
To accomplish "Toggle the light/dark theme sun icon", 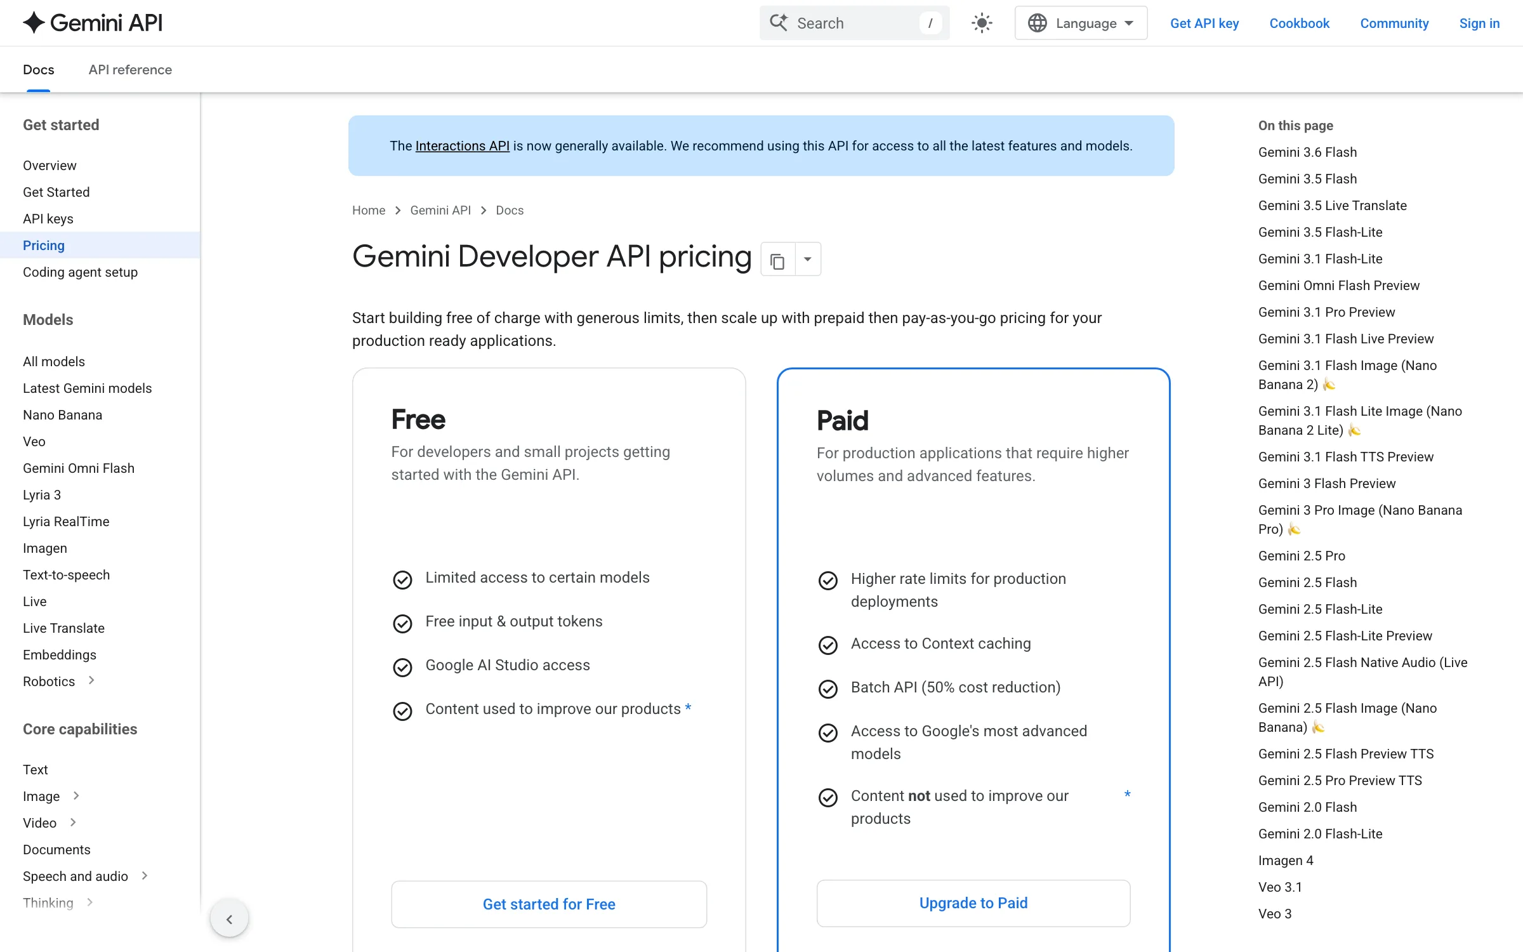I will [982, 23].
